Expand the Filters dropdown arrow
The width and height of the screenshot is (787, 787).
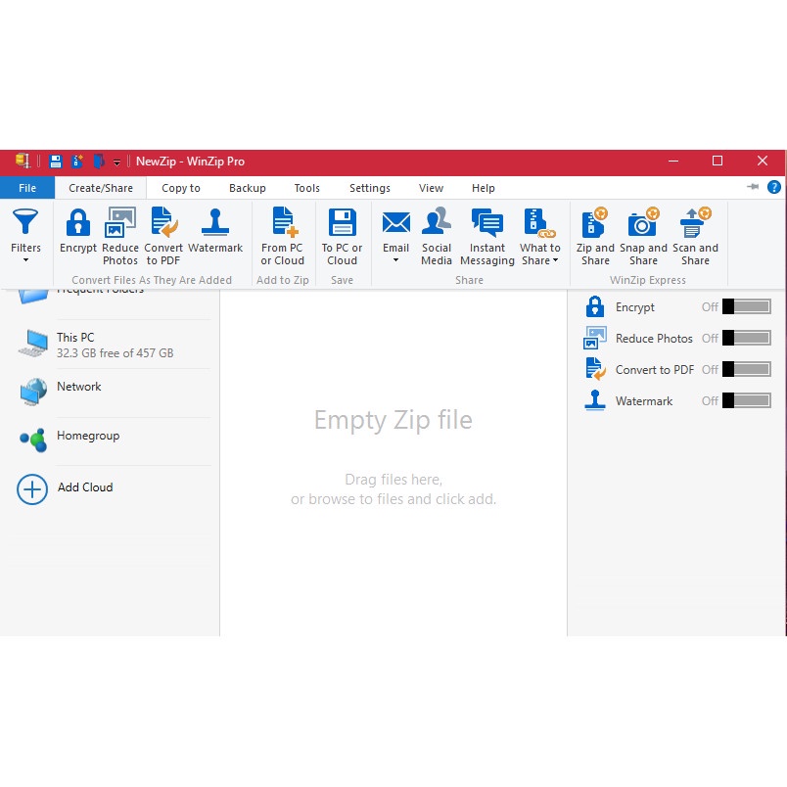pyautogui.click(x=25, y=260)
